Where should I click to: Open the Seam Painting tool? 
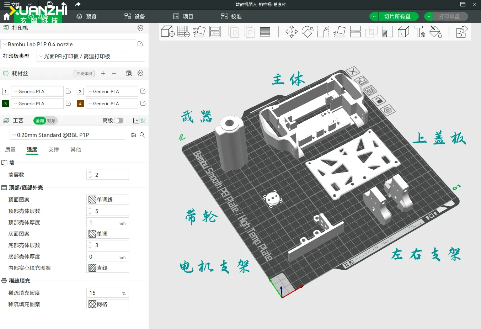403,32
